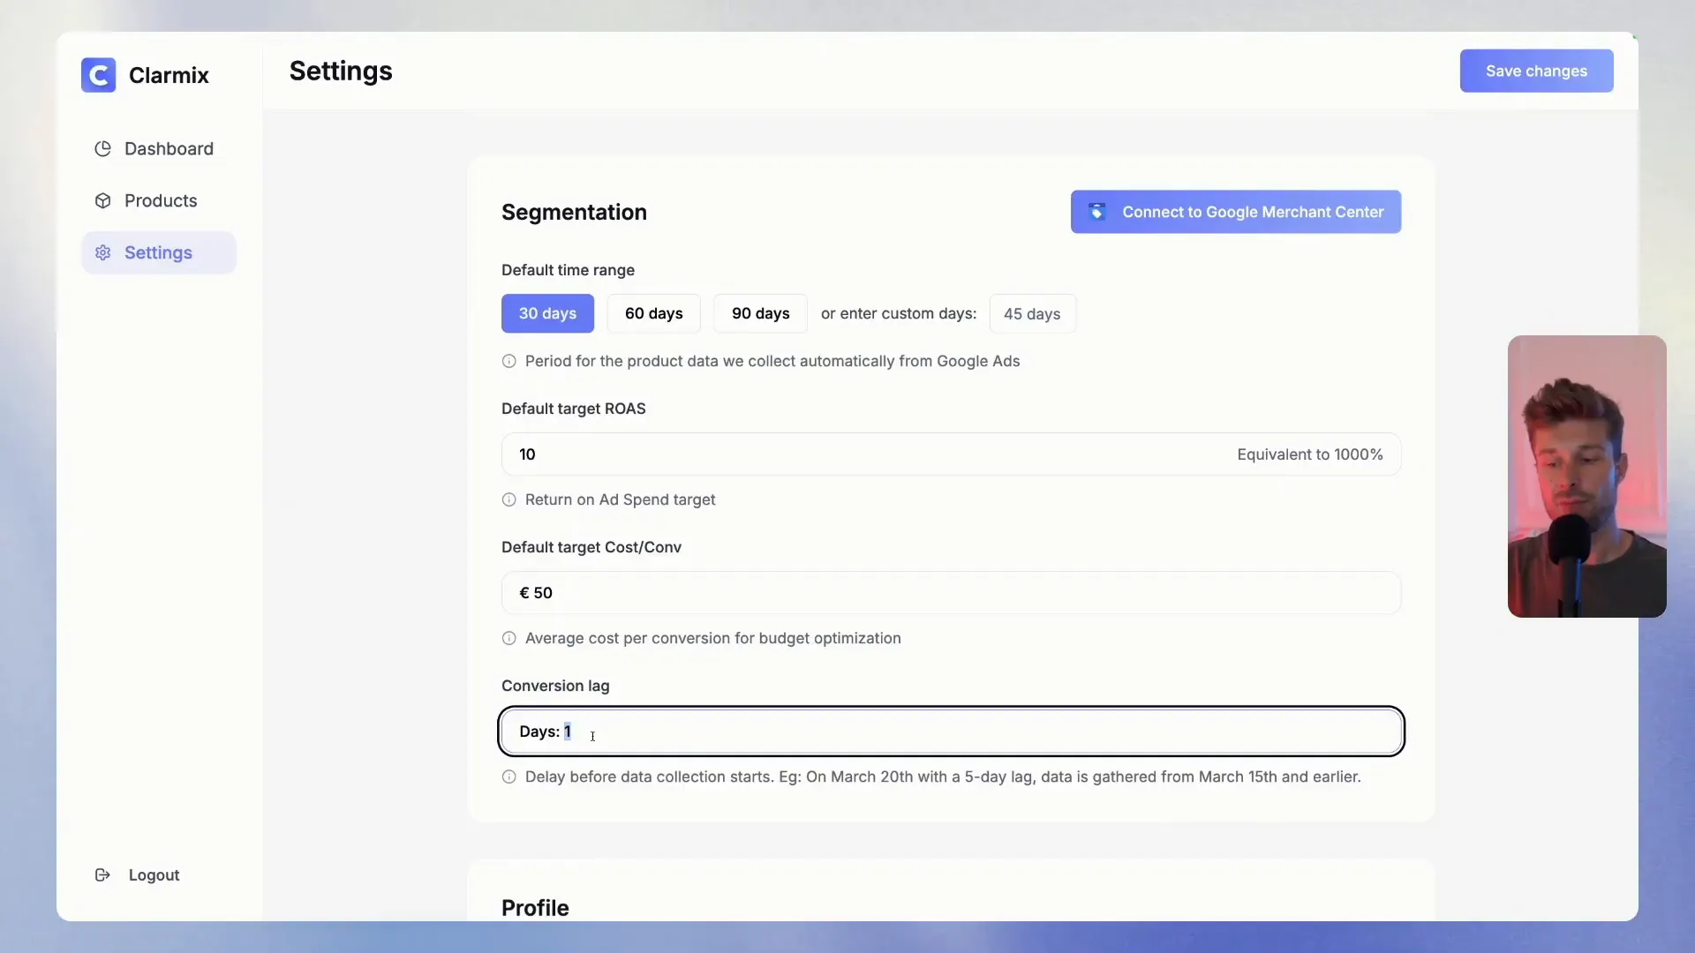Click the webcam video overlay
1695x953 pixels.
point(1586,476)
